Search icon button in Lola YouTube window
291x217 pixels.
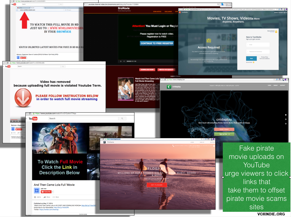[122, 118]
